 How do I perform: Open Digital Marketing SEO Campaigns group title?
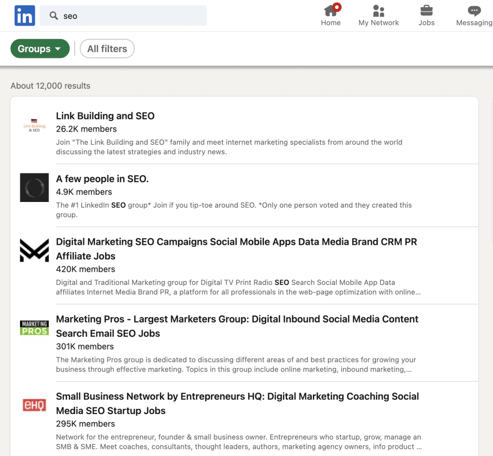pos(236,249)
